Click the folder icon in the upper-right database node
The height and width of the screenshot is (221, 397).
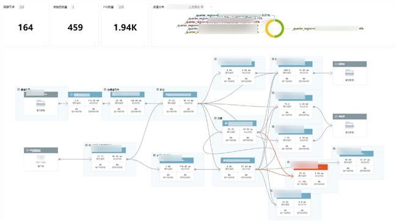point(349,73)
